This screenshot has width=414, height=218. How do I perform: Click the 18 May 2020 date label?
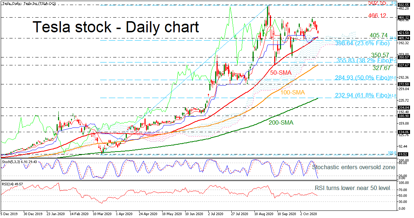coord(171,214)
